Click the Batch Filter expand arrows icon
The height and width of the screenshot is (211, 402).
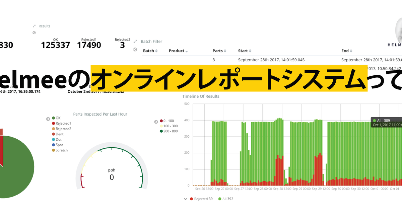click(x=135, y=42)
